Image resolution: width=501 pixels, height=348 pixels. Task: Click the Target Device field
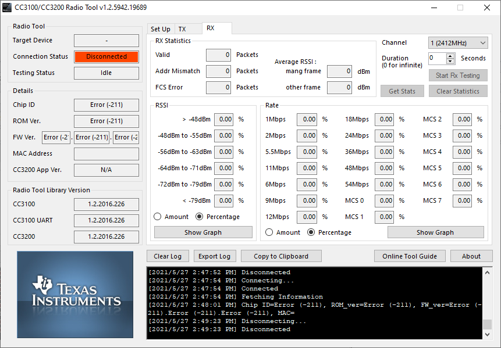pyautogui.click(x=106, y=41)
